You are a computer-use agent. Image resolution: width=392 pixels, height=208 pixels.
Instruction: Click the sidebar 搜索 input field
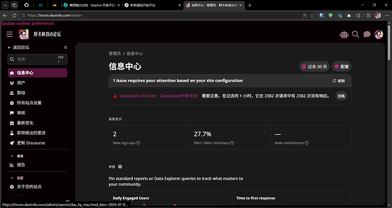(x=37, y=59)
